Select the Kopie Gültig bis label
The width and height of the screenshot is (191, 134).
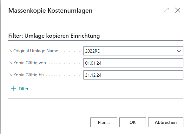pos(29,75)
